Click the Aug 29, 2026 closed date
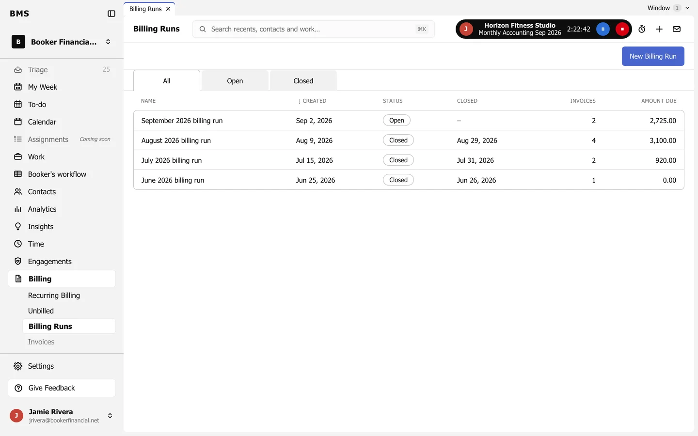698x436 pixels. [x=477, y=140]
